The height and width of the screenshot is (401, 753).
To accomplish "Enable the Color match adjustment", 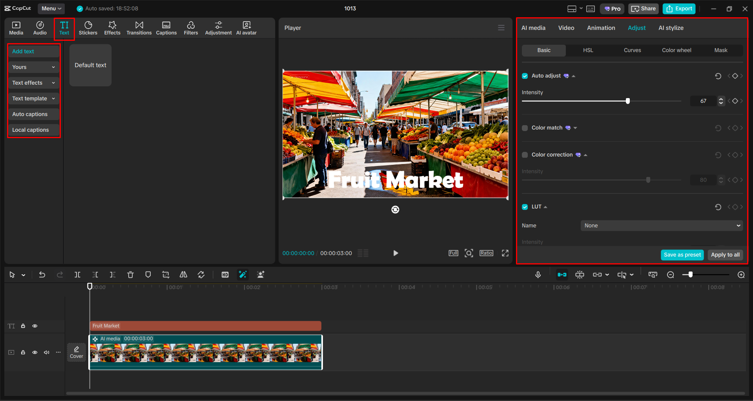I will [x=525, y=128].
